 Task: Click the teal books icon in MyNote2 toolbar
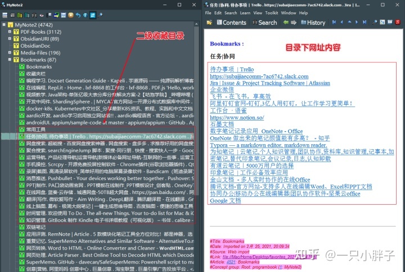(27, 15)
